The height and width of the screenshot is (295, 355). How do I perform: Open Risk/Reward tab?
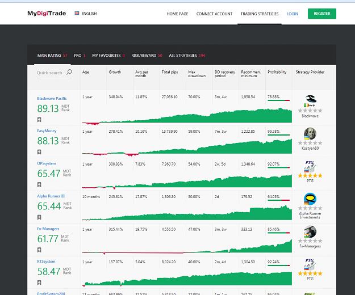[147, 56]
